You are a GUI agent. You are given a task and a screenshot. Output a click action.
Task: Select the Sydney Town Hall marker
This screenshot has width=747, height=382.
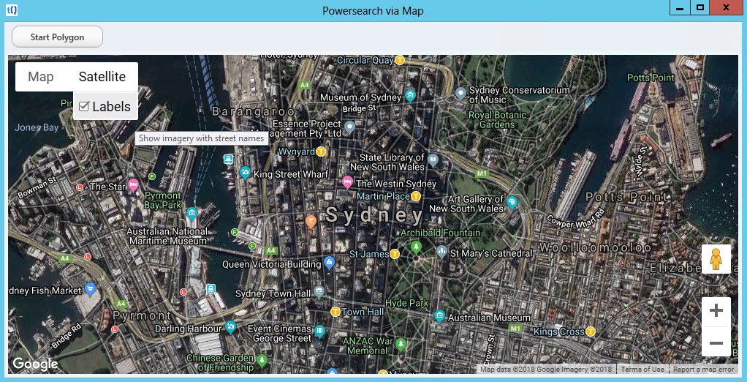(x=319, y=291)
